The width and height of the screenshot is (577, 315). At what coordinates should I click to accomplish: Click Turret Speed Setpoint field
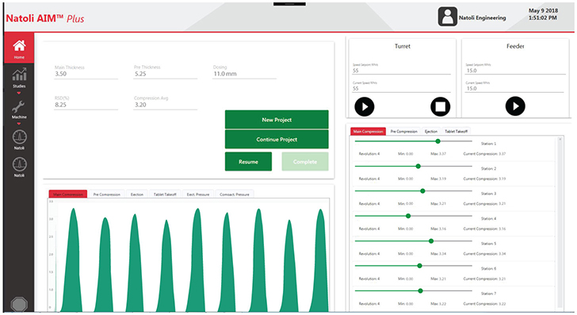[401, 71]
